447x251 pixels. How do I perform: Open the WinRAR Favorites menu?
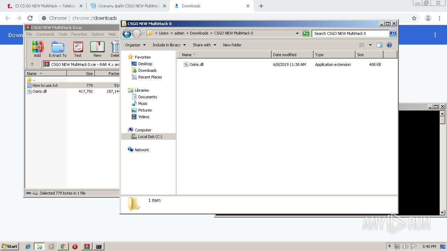(79, 34)
